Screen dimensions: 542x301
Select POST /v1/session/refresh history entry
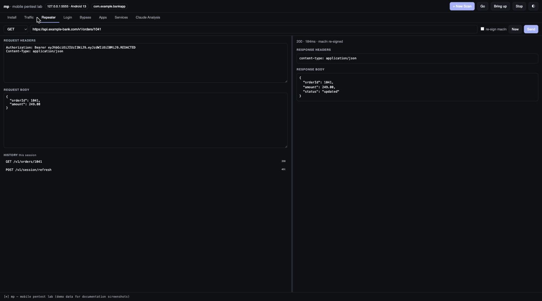(146, 170)
